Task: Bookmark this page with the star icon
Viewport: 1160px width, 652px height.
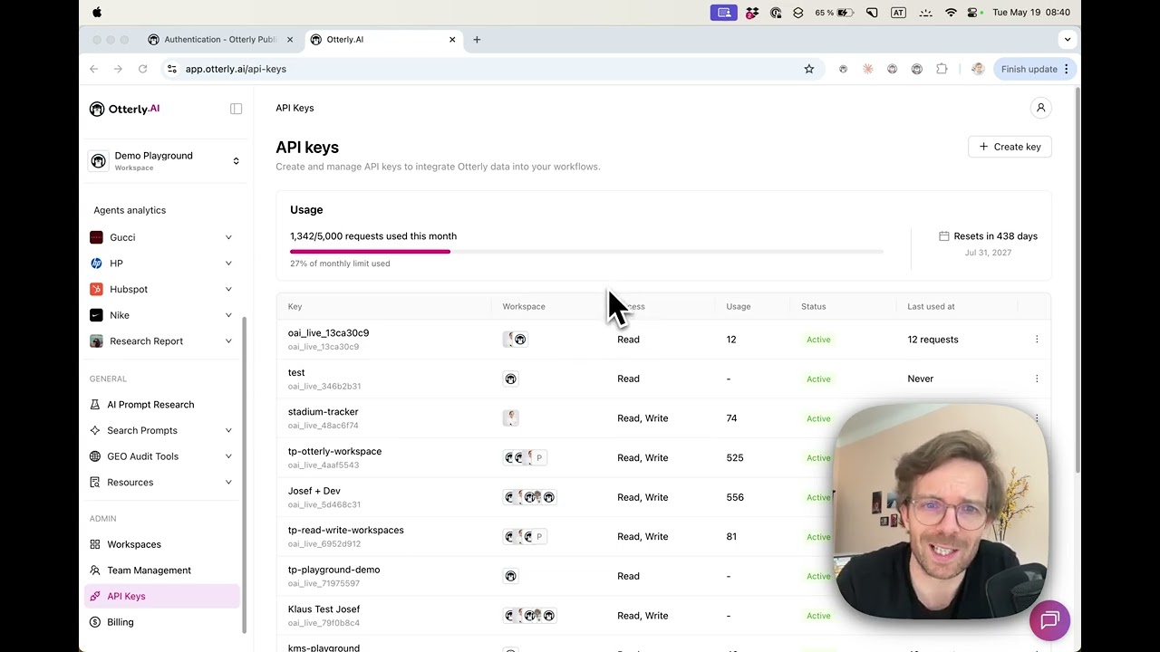Action: pos(809,69)
